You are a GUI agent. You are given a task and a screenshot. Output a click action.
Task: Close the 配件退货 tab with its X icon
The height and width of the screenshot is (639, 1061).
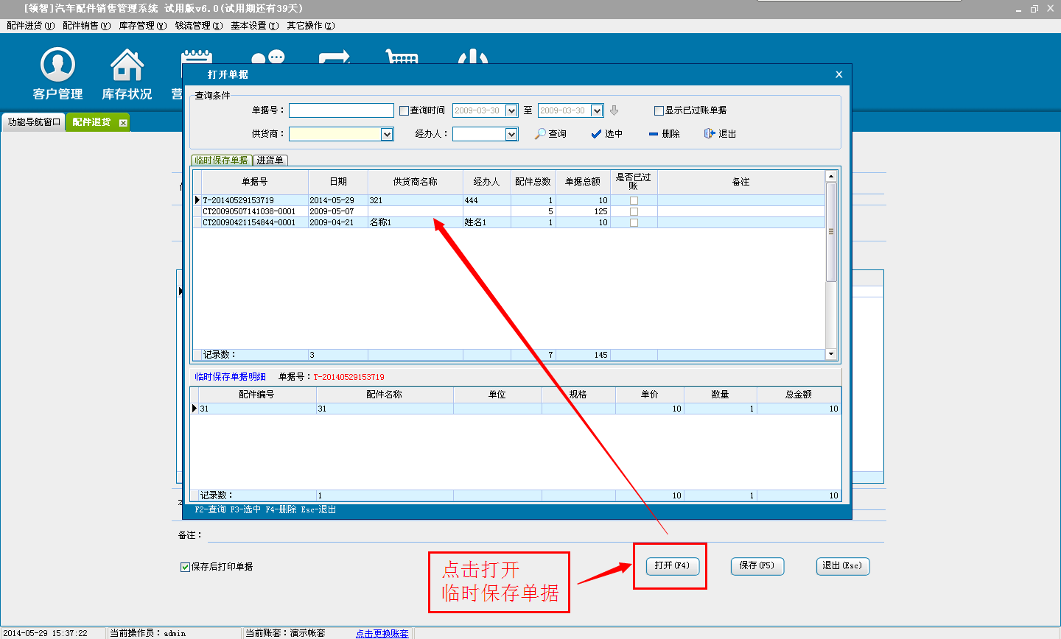123,123
